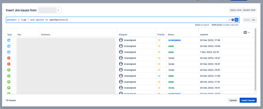The width and height of the screenshot is (263, 109).
Task: Click medium priority icon in the 14:50 row
Action: (159, 46)
